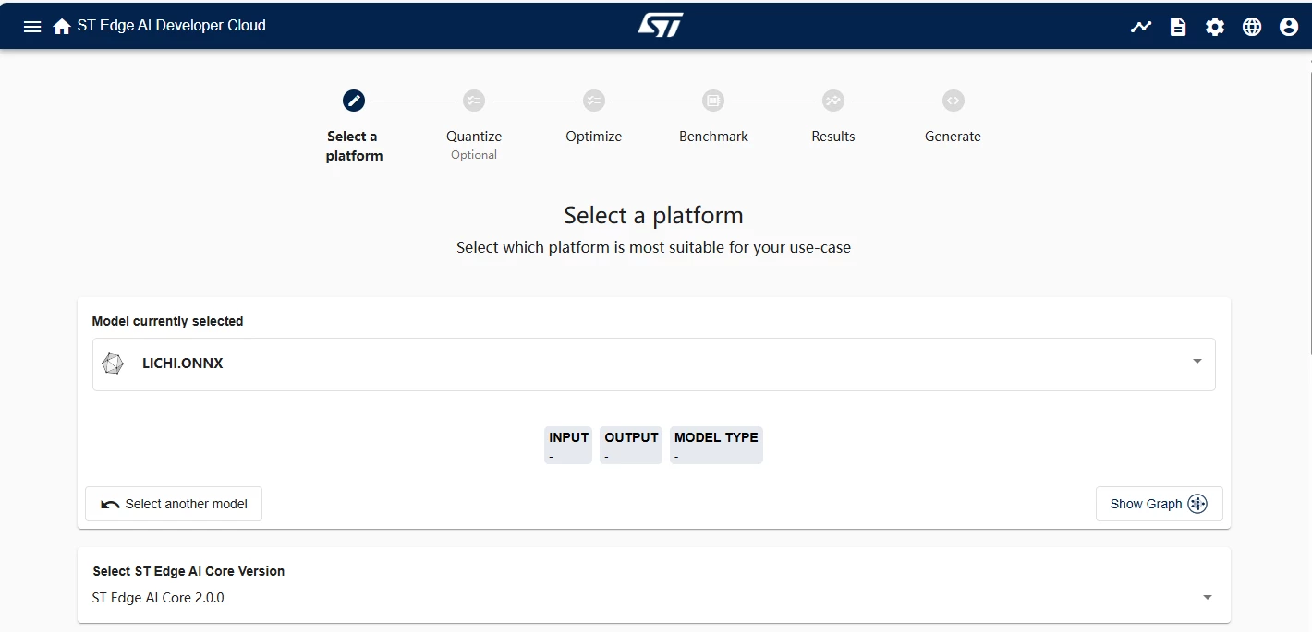Click the Show Graph button

click(1159, 504)
